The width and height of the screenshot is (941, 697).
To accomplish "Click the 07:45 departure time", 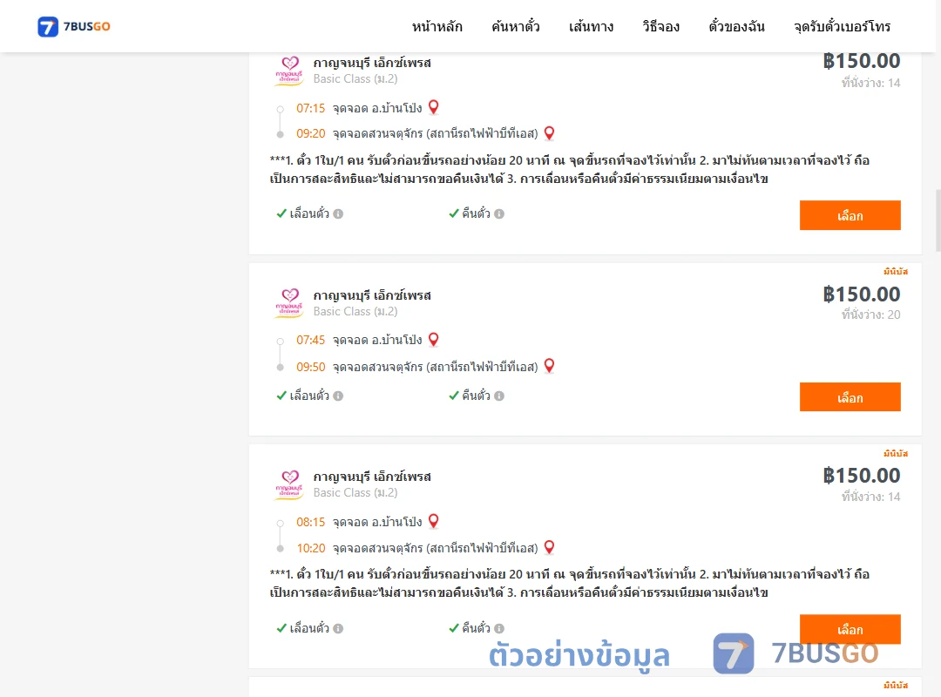I will coord(310,340).
